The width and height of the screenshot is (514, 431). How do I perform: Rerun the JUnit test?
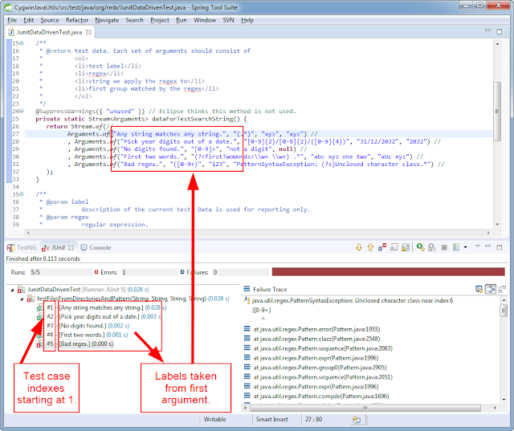point(421,247)
